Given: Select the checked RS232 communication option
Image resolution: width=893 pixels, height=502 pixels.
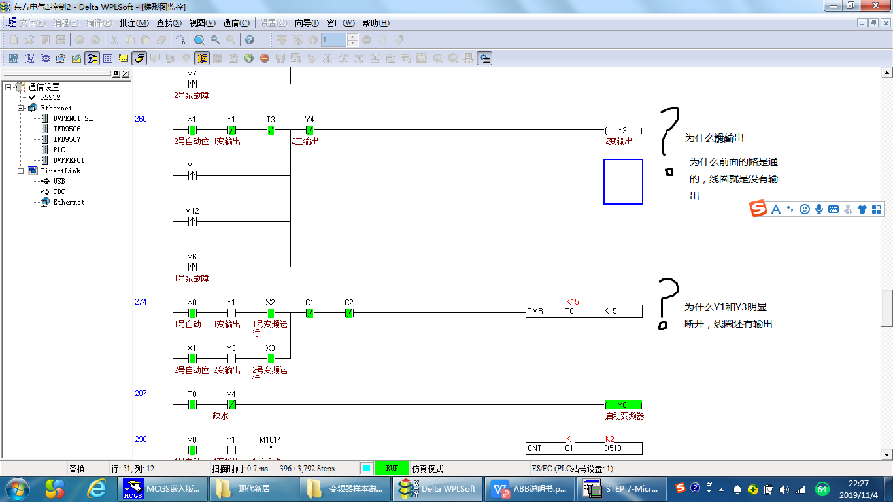Looking at the screenshot, I should [50, 97].
